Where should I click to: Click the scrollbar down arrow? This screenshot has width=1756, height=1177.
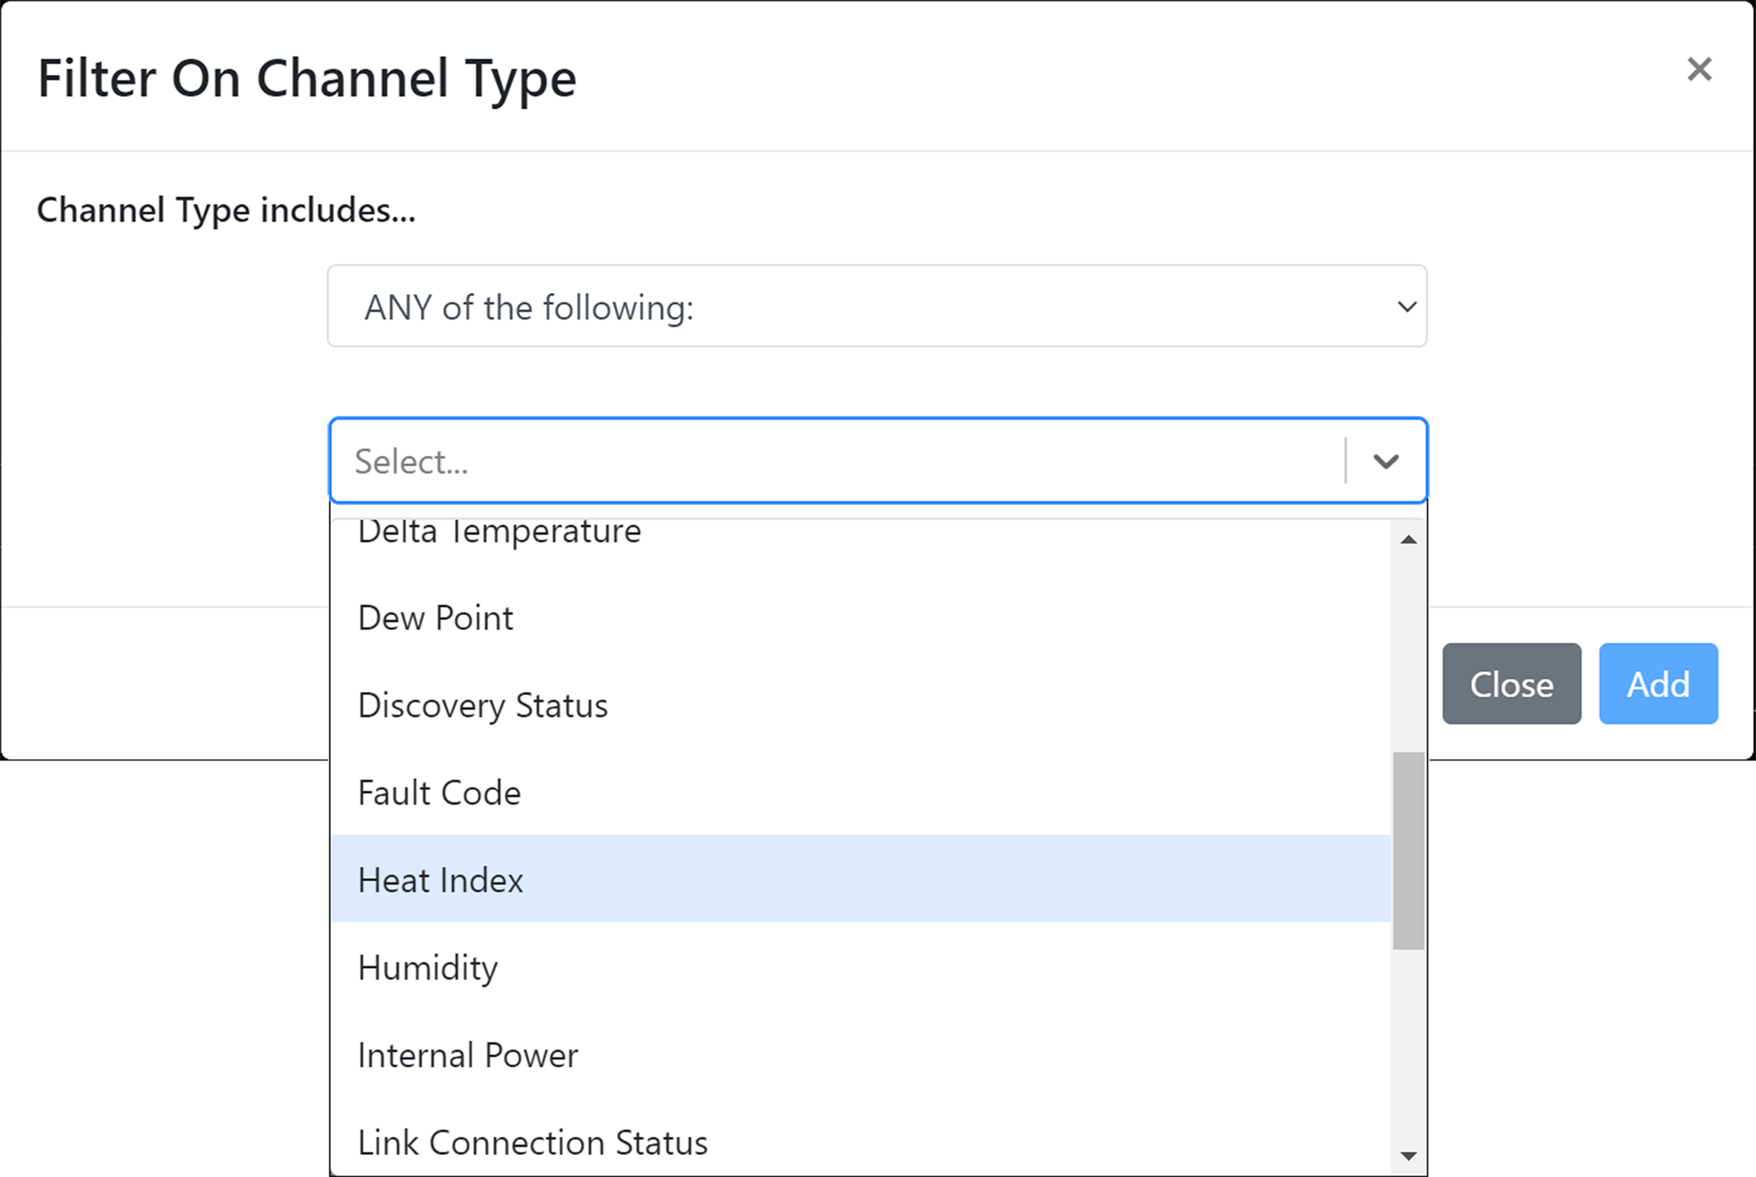pyautogui.click(x=1409, y=1156)
